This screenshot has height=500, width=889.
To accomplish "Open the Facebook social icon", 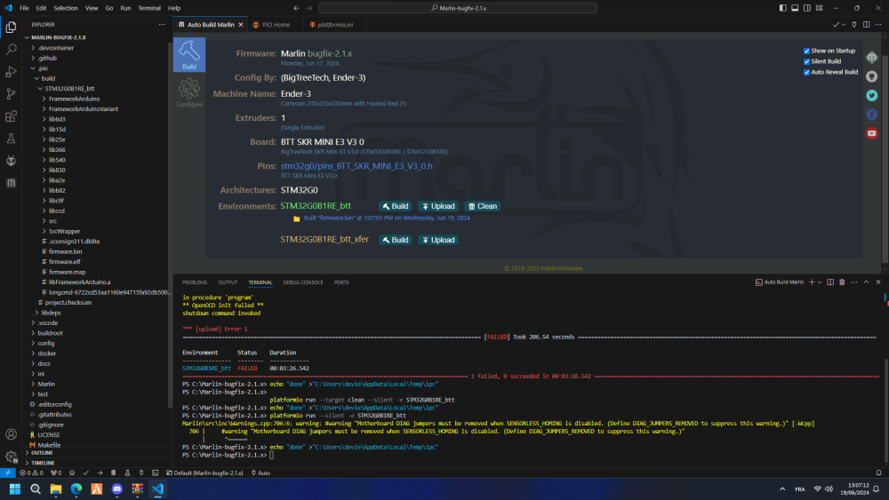I will (871, 115).
